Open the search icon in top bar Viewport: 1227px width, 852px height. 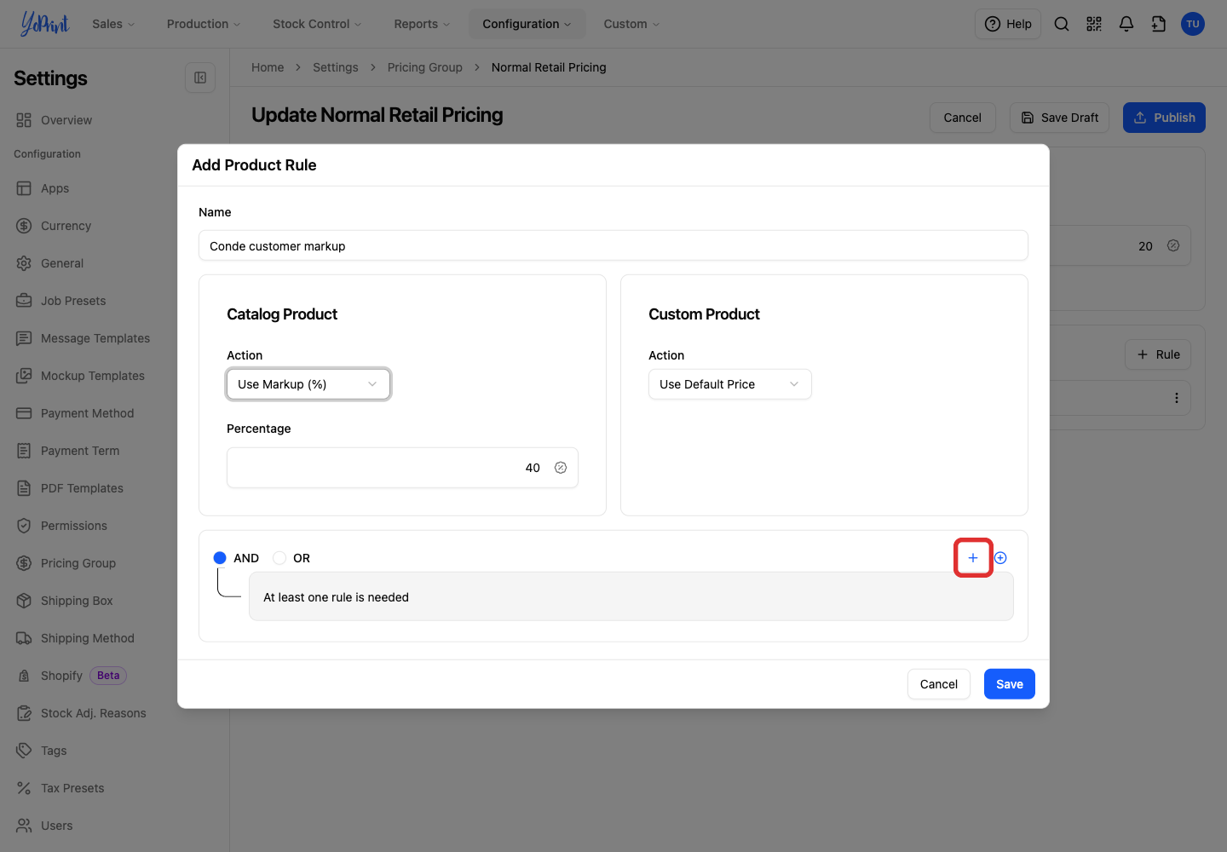1062,24
